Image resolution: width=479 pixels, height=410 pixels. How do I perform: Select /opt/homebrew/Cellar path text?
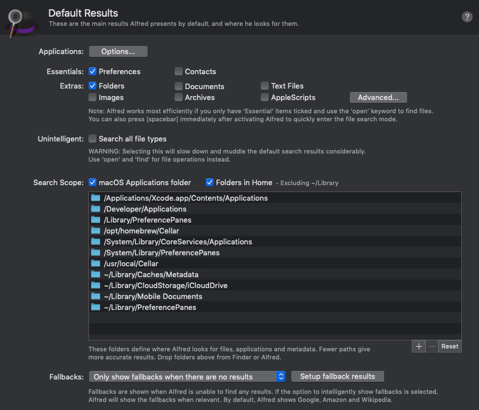[x=141, y=231]
